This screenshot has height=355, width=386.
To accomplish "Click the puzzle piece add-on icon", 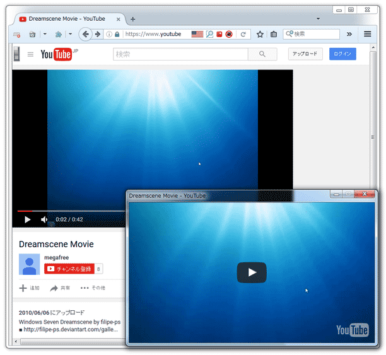I will point(59,35).
